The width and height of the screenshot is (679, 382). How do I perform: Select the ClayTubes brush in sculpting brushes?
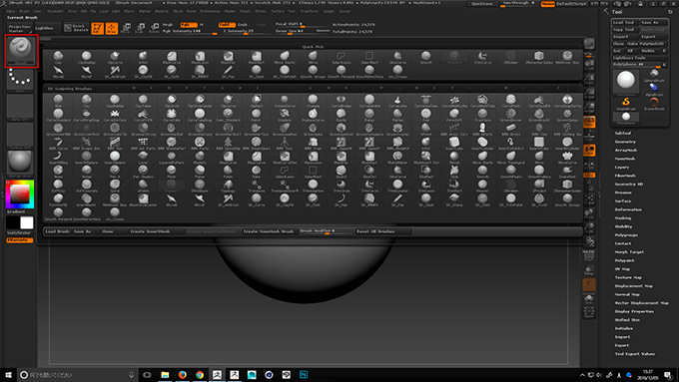tap(143, 101)
